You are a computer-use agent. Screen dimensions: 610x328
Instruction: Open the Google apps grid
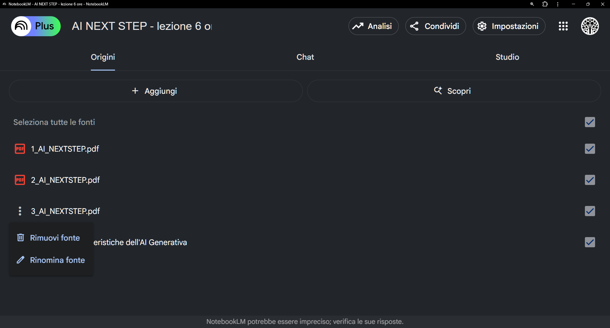[x=563, y=26]
